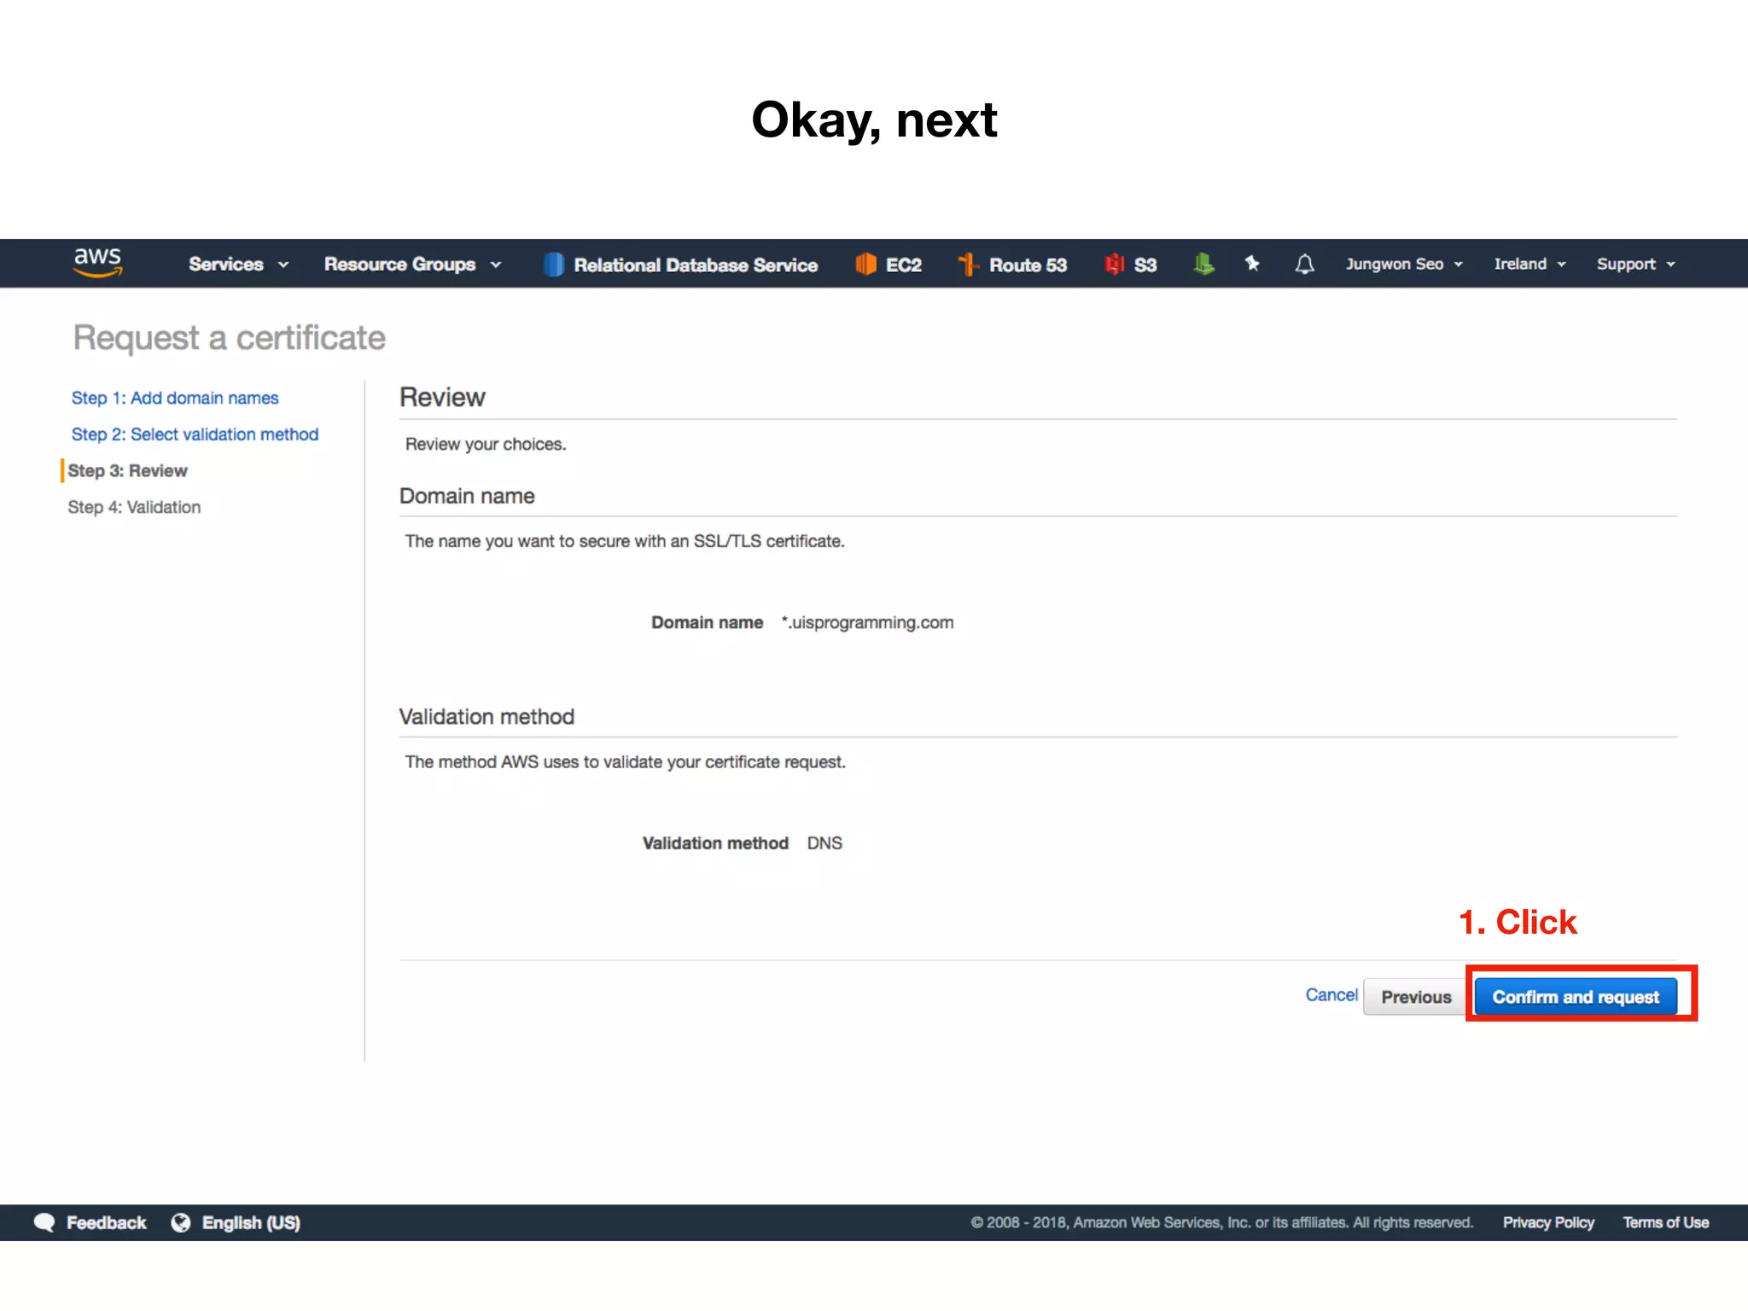This screenshot has width=1748, height=1311.
Task: Open the notifications bell icon
Action: pyautogui.click(x=1304, y=265)
